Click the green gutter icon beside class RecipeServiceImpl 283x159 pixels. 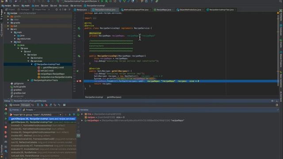tap(79, 28)
